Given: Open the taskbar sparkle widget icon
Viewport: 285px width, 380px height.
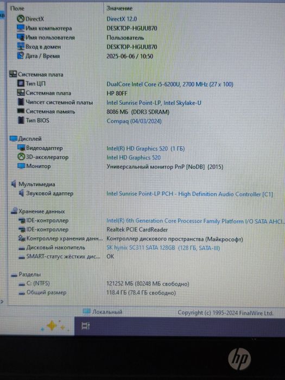Looking at the screenshot, I should 54,326.
